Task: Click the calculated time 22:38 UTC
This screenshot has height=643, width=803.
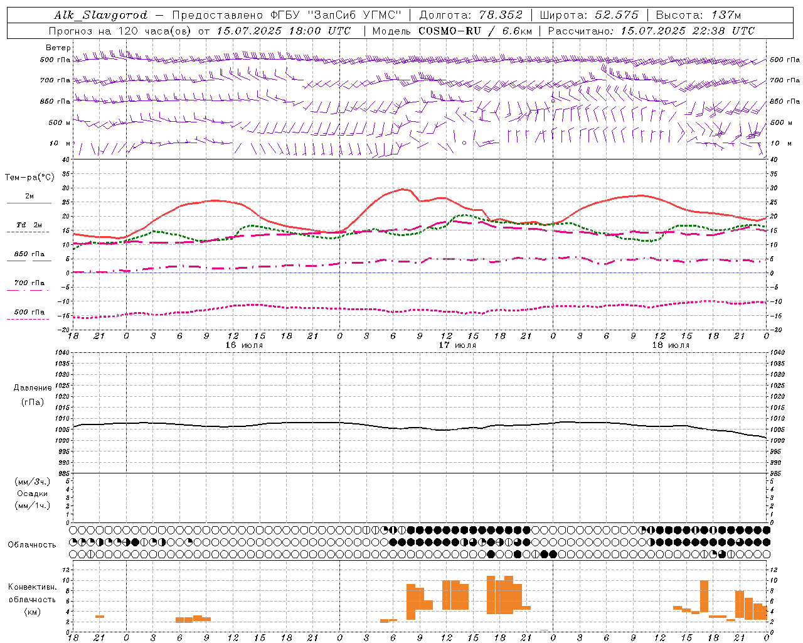Action: coord(723,31)
